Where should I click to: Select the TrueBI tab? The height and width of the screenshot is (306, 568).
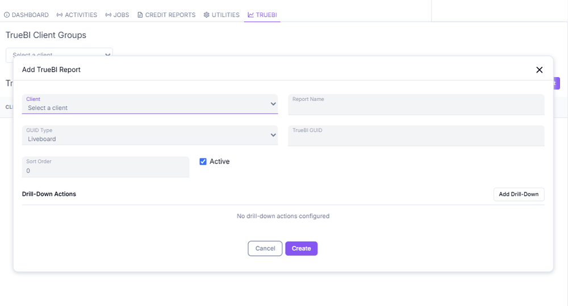(262, 15)
